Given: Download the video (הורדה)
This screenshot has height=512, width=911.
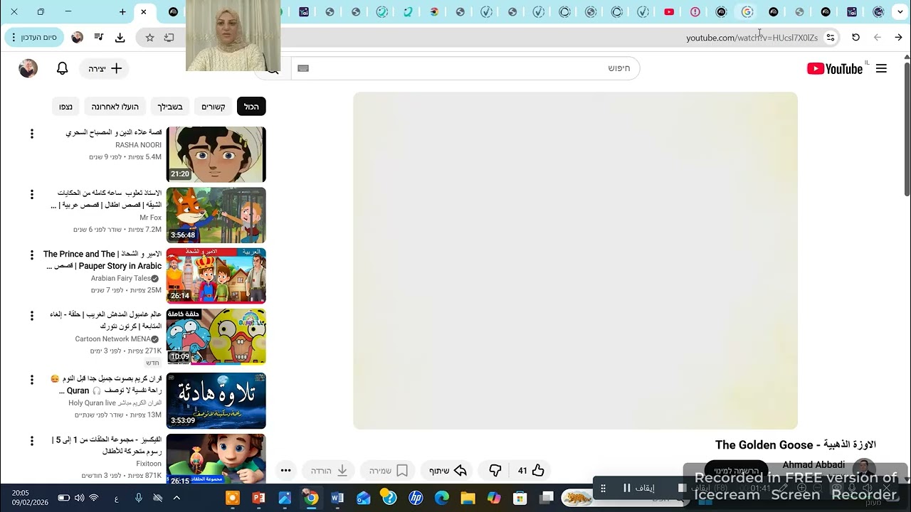Looking at the screenshot, I should click(x=329, y=470).
